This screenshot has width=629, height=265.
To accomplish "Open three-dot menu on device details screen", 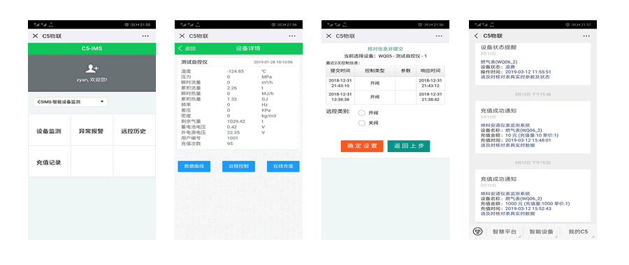I will coord(292,36).
